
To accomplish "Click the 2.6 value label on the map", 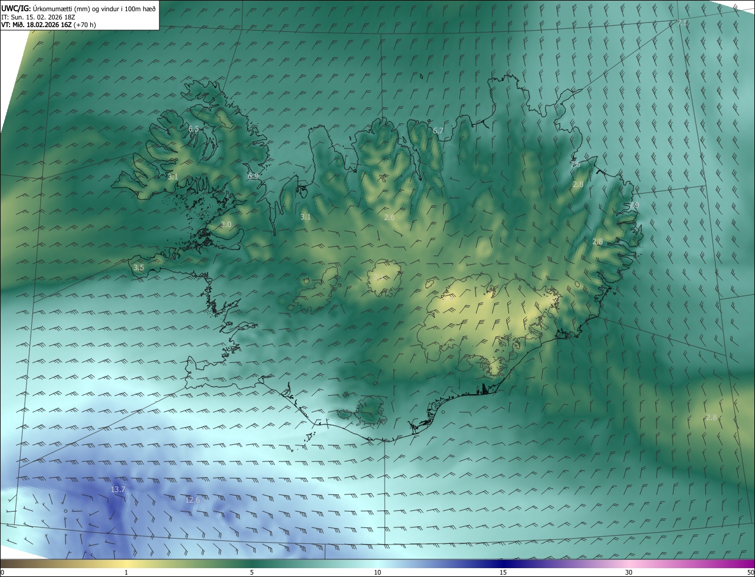I will (x=389, y=218).
